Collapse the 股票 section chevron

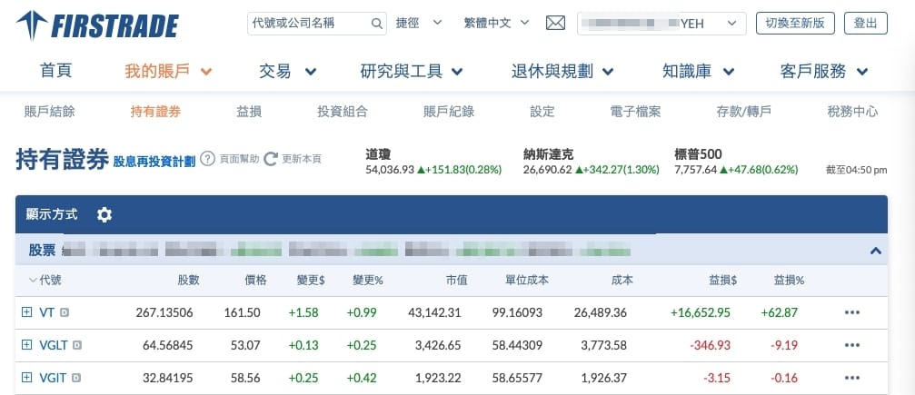tap(875, 251)
